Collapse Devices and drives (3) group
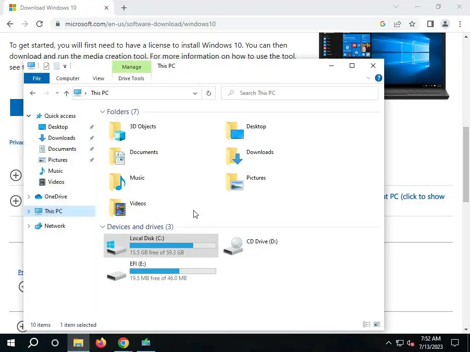The image size is (470, 352). (x=102, y=227)
